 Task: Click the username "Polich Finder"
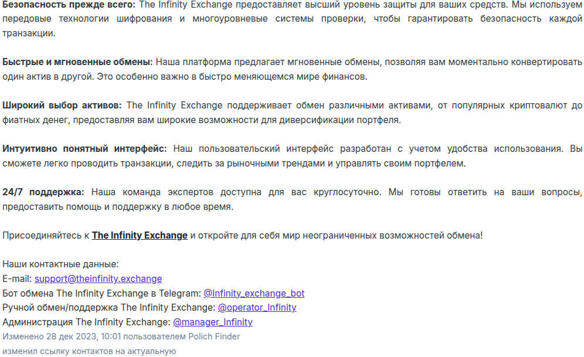coord(214,336)
